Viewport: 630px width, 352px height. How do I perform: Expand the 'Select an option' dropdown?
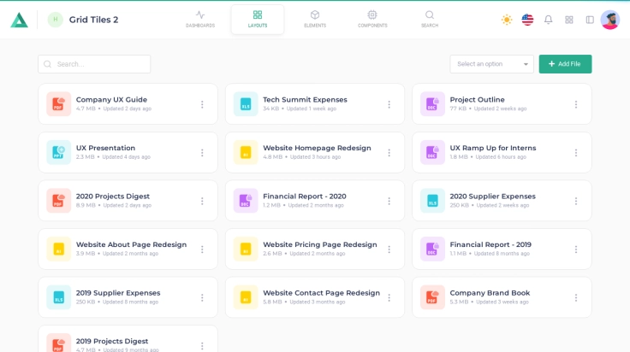click(491, 64)
